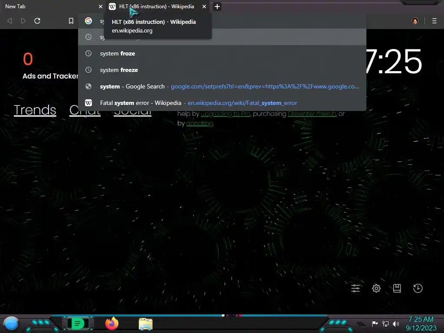Click the flag icon in system tray
Image resolution: width=444 pixels, height=333 pixels.
(x=375, y=323)
